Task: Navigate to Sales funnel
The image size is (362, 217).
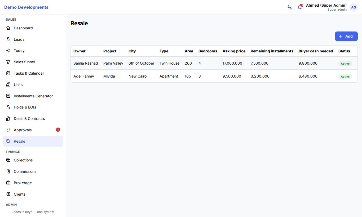Action: point(33,62)
